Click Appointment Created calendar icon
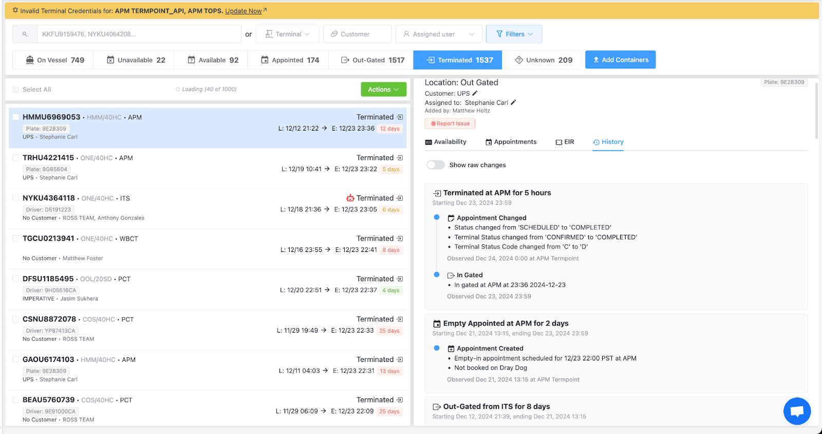Viewport: 822px width, 434px height. [451, 349]
